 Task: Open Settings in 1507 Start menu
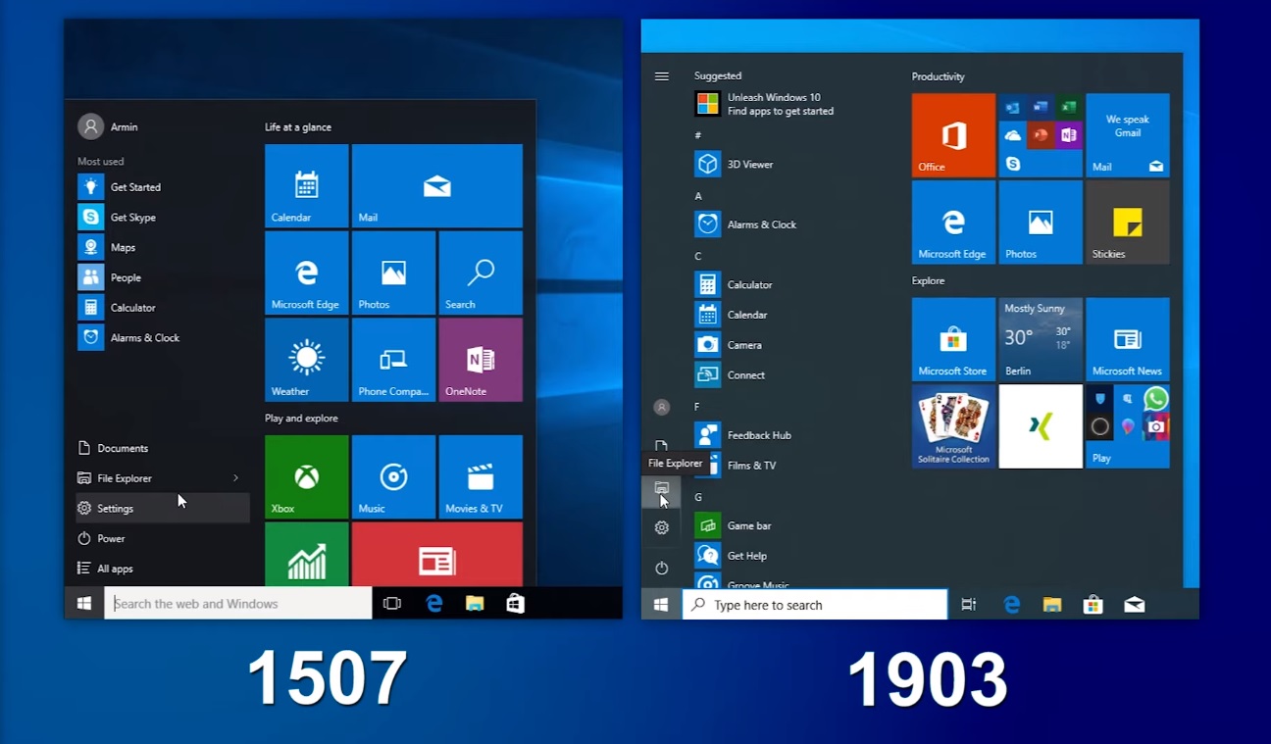(x=162, y=509)
